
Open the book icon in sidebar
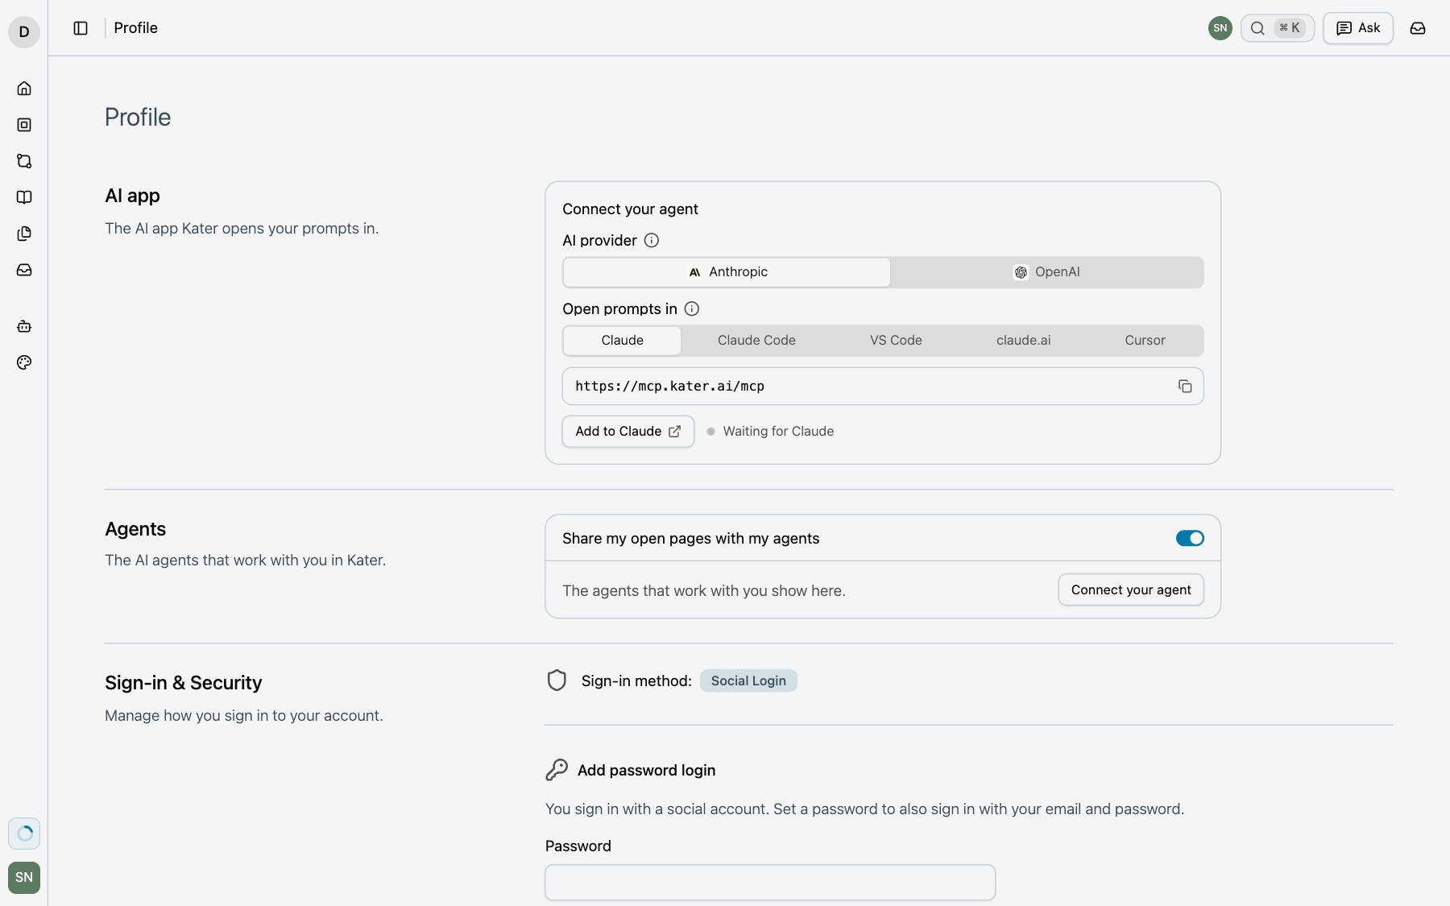(x=24, y=197)
